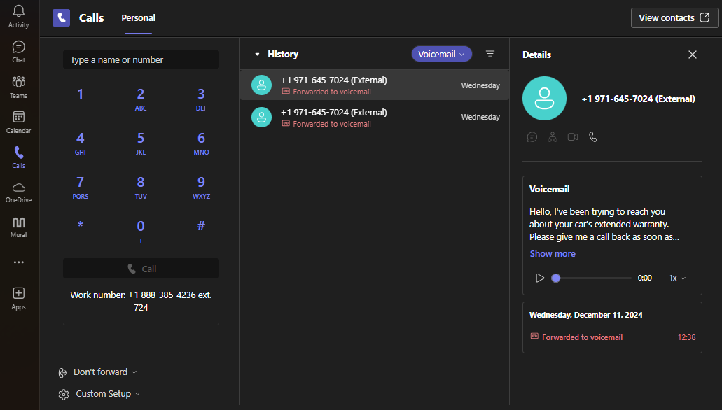Screen dimensions: 722x410
Task: Open organization chart icon in Details
Action: point(552,137)
